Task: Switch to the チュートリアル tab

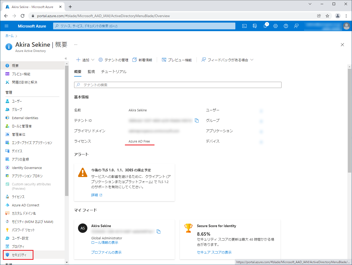Action: [x=114, y=72]
